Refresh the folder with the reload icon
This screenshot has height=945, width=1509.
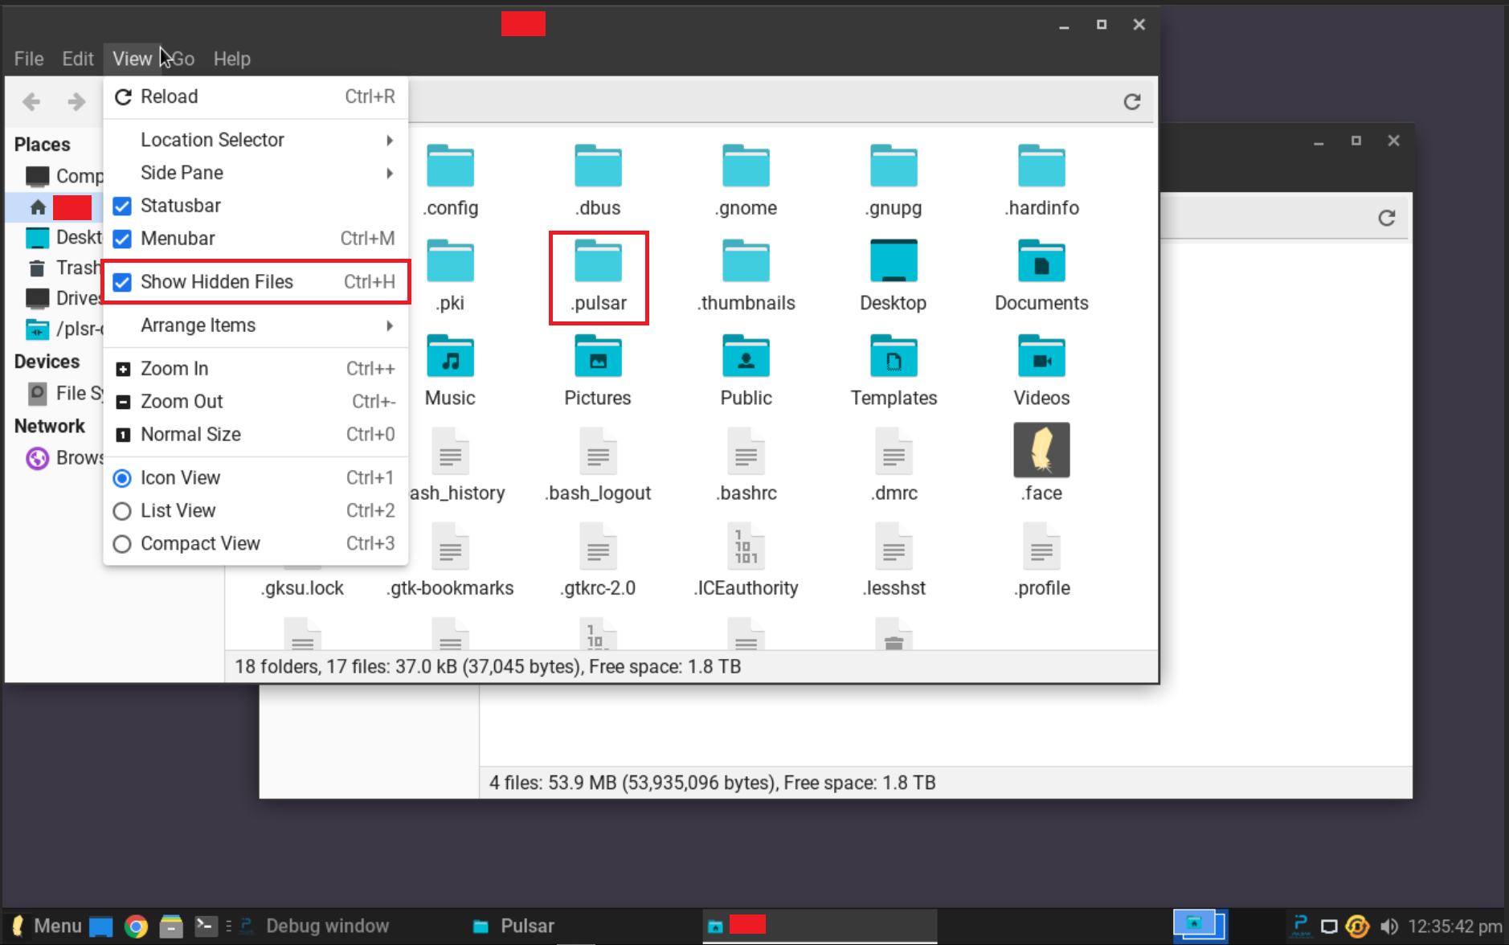[1132, 101]
